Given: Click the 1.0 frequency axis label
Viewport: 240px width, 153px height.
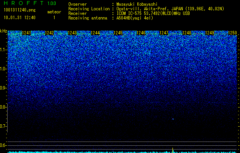Looking at the screenshot, I should pos(3,69).
